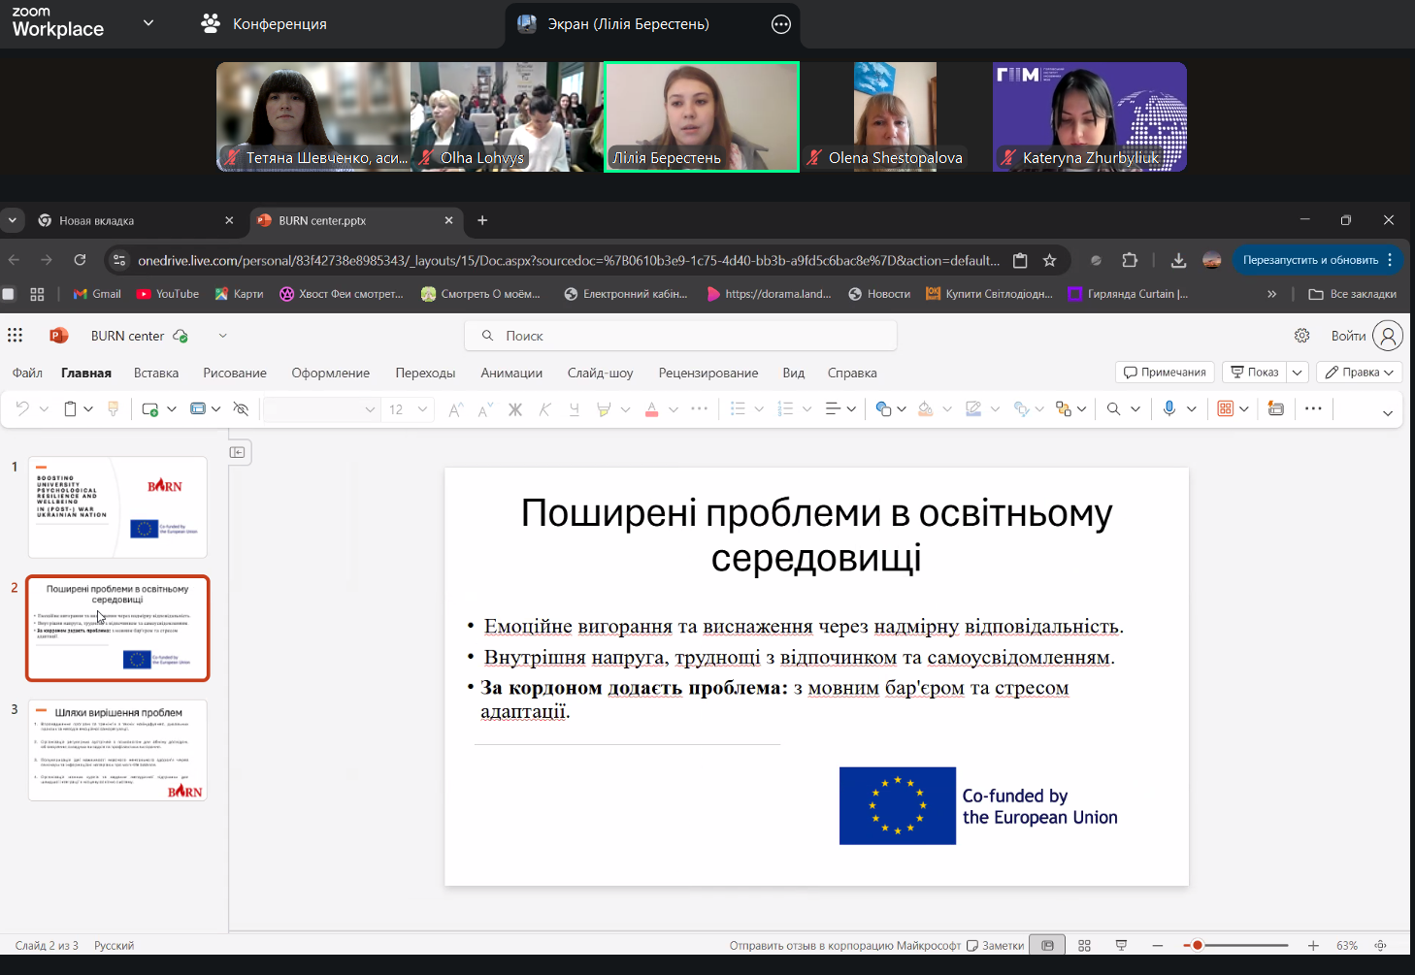The image size is (1415, 975).
Task: Open the Вставка ribbon tab
Action: (156, 373)
